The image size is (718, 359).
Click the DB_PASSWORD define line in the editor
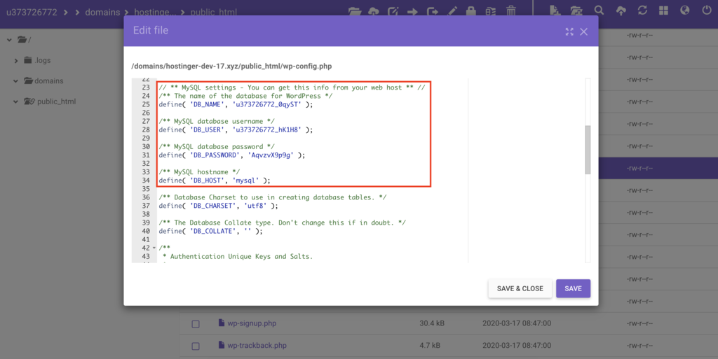coord(231,155)
